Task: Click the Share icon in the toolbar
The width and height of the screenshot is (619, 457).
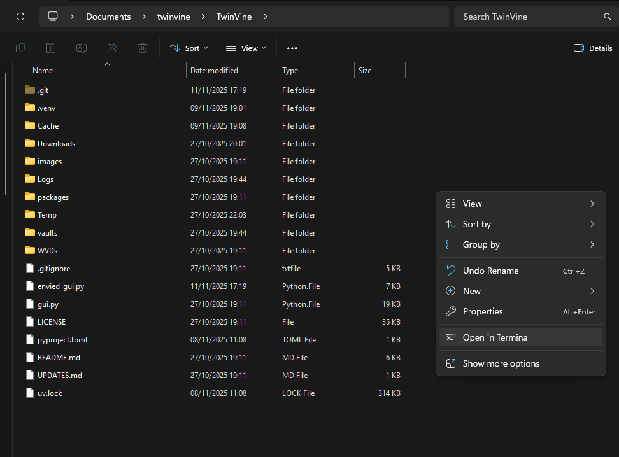Action: pyautogui.click(x=112, y=48)
